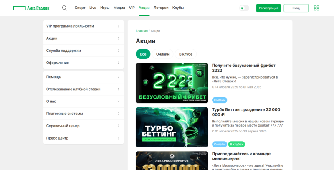Open the Лотереи menu item

[161, 8]
